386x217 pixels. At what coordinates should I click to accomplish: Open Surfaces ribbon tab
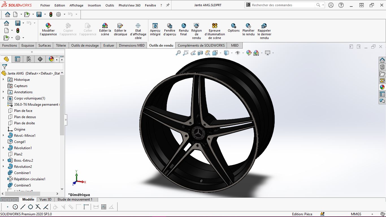click(45, 45)
